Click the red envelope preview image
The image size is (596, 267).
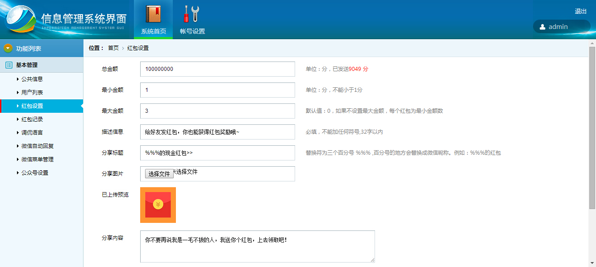[158, 205]
